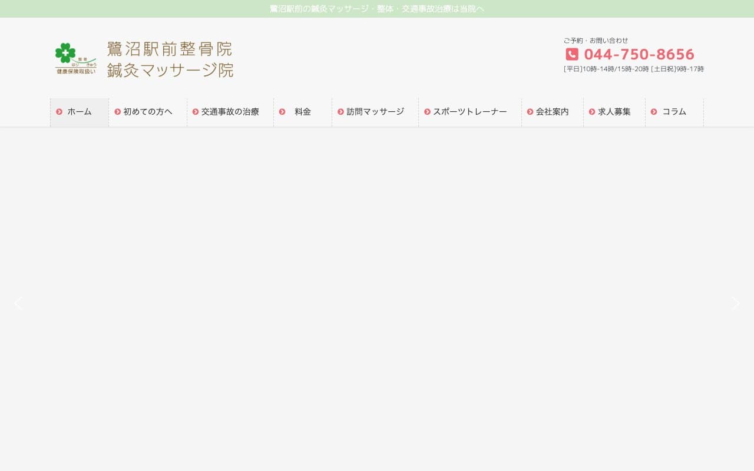Click the arrow icon before コラム
This screenshot has width=754, height=471.
tap(654, 112)
